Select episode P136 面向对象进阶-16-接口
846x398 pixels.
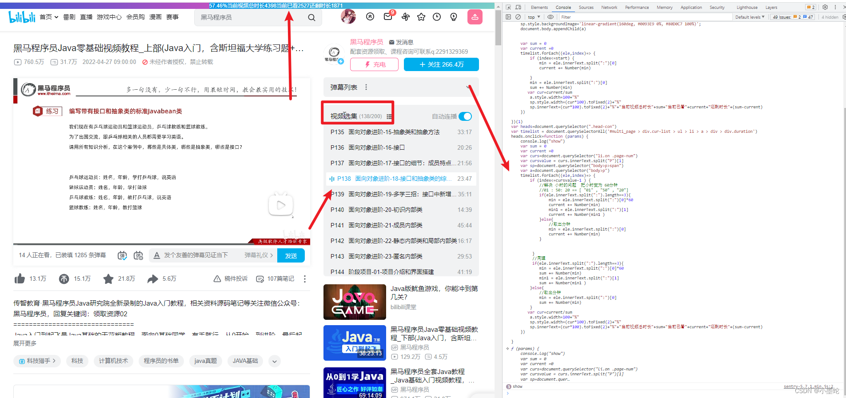(x=401, y=147)
